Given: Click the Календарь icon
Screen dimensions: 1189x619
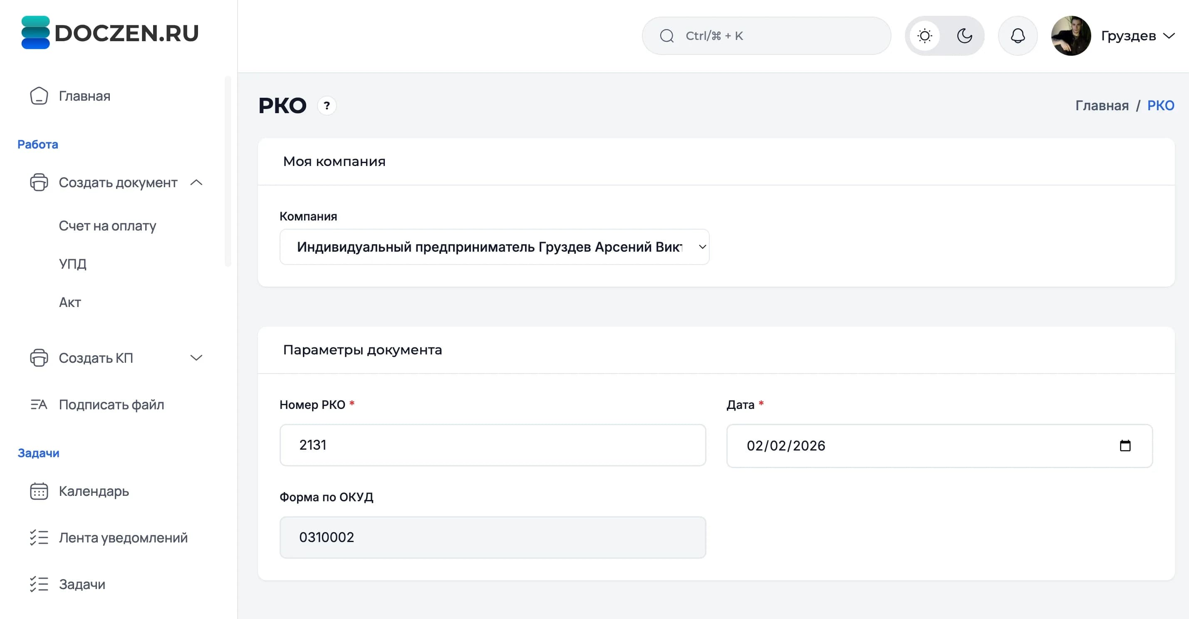Looking at the screenshot, I should (39, 491).
